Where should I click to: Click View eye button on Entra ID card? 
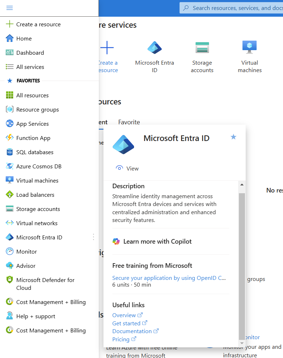tap(127, 168)
